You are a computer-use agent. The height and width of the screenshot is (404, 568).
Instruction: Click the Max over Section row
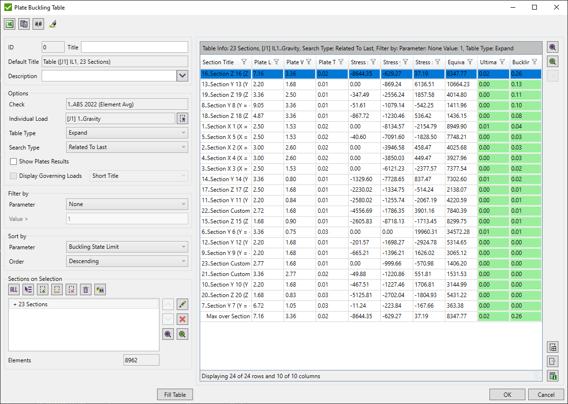(227, 316)
